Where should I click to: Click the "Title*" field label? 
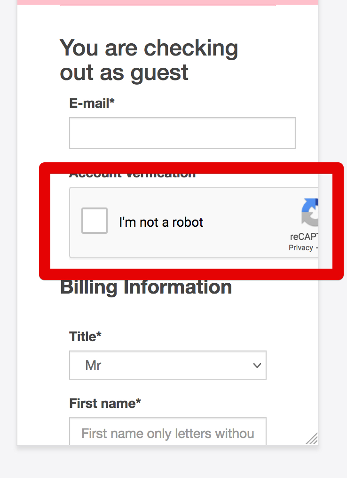[85, 337]
